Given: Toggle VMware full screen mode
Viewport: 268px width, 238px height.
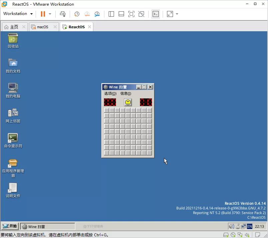Looking at the screenshot, I should pos(131,14).
